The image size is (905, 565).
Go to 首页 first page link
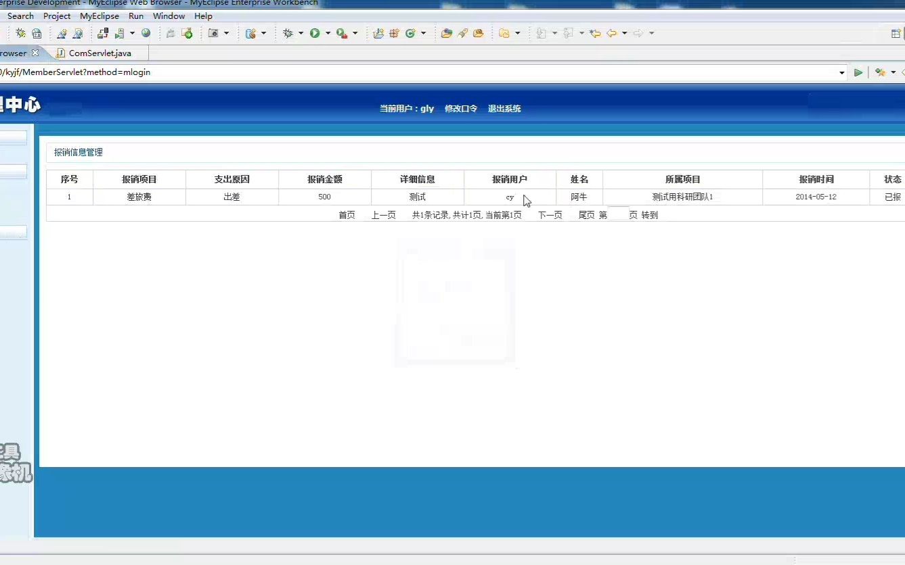347,215
